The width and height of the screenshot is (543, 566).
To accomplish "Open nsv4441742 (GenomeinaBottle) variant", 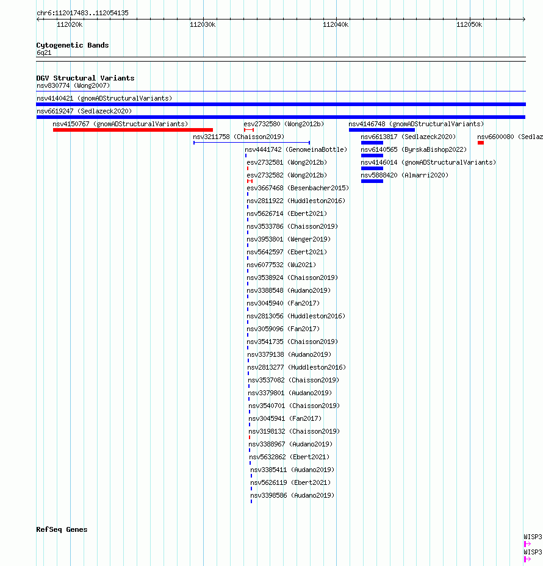I will [x=296, y=149].
